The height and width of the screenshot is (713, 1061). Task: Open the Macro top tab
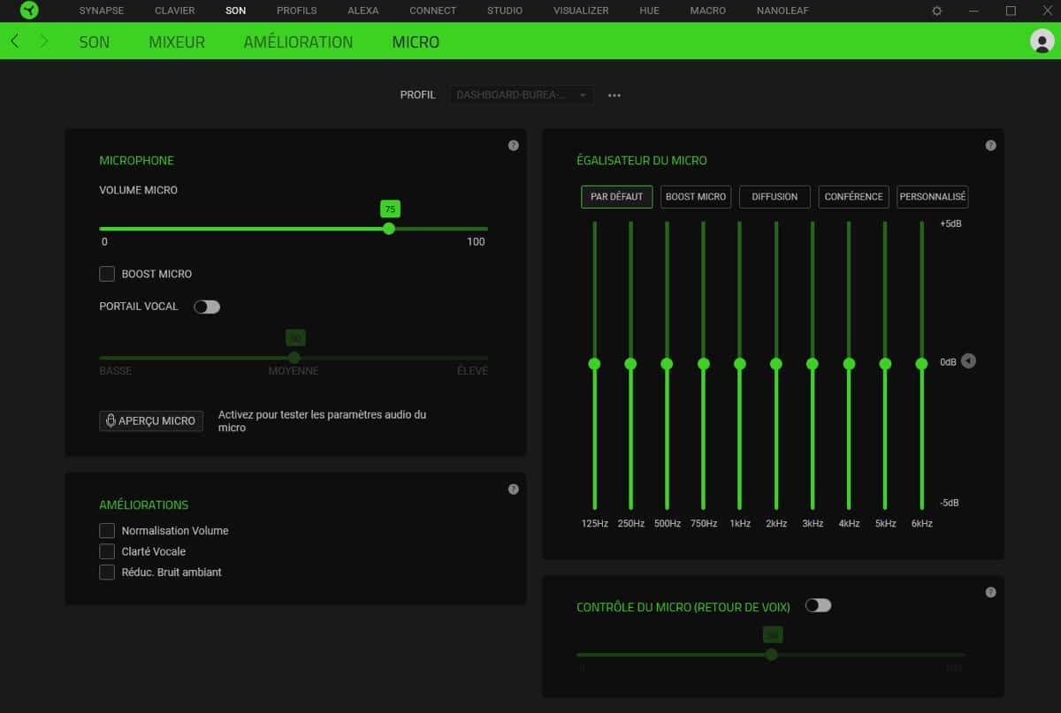coord(707,11)
